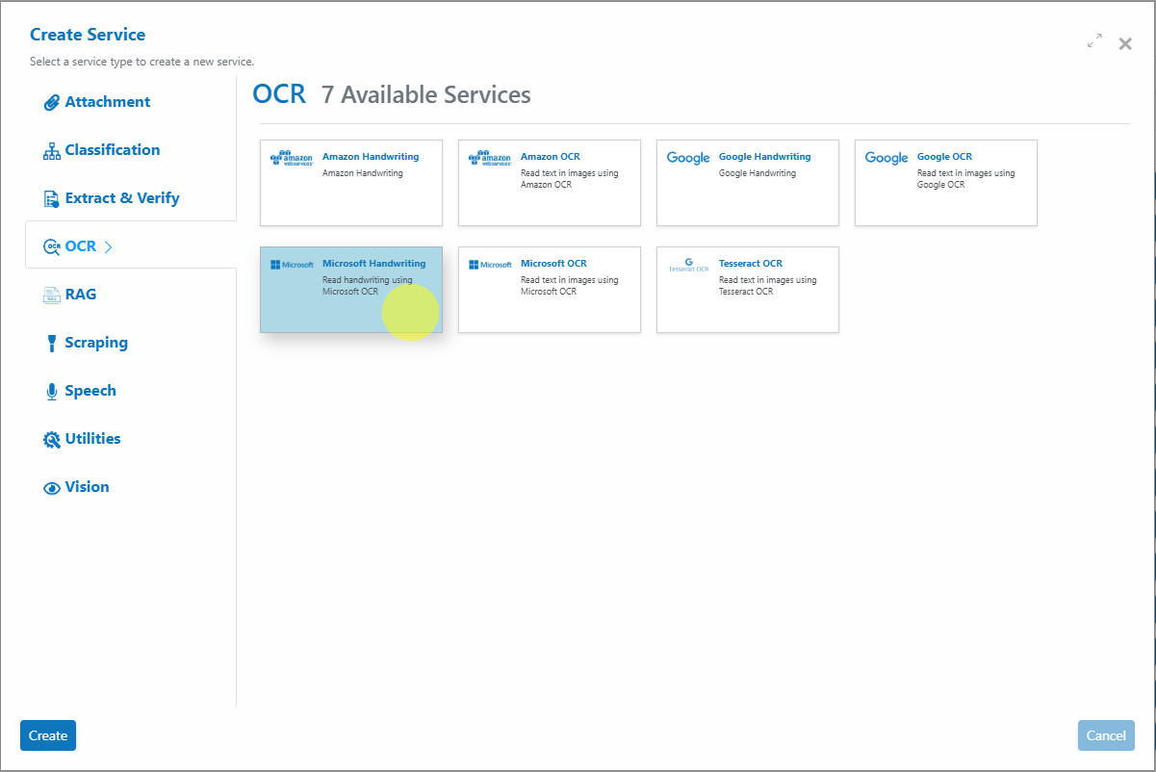Click Amazon logo on Amazon Handwriting card

(x=292, y=159)
